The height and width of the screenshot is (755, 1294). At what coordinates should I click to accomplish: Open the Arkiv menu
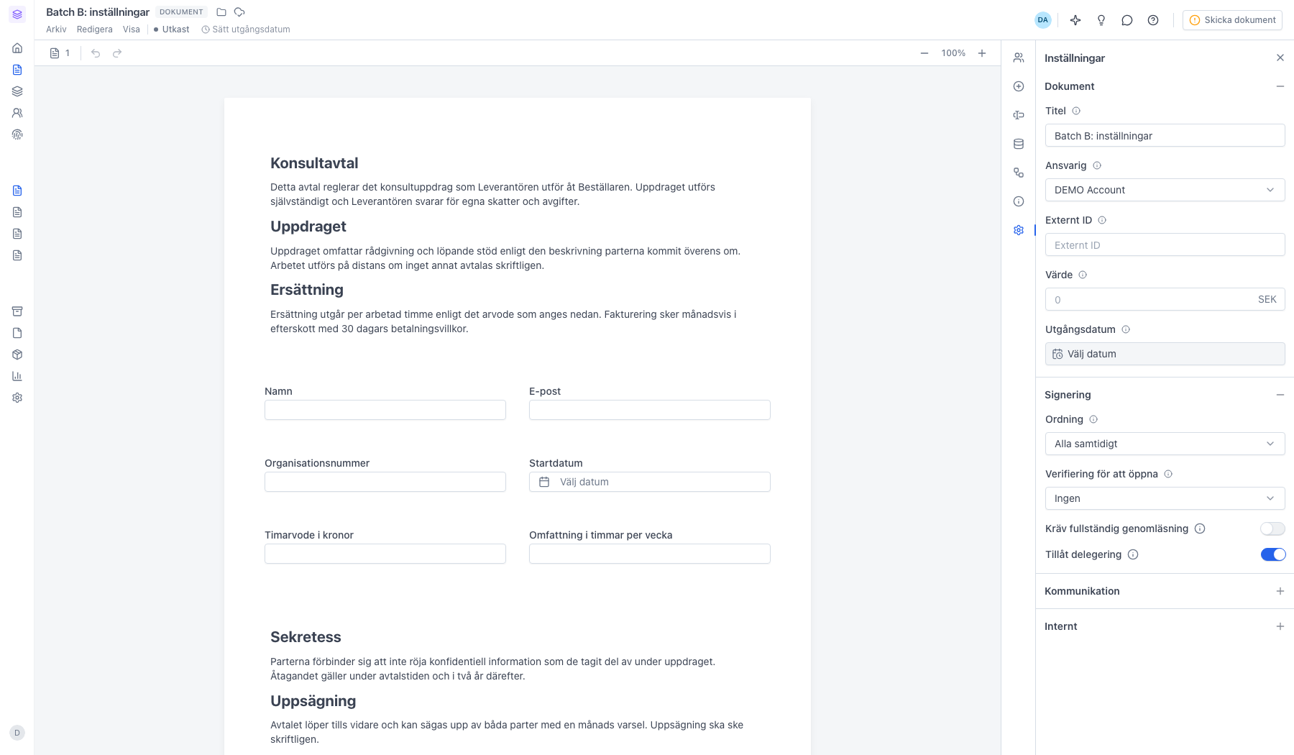(56, 29)
